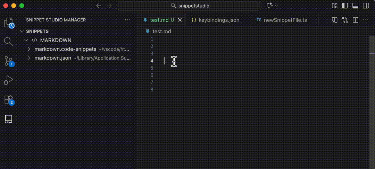Click the snippetstudio command center search box
This screenshot has height=169, width=375.
point(190,6)
